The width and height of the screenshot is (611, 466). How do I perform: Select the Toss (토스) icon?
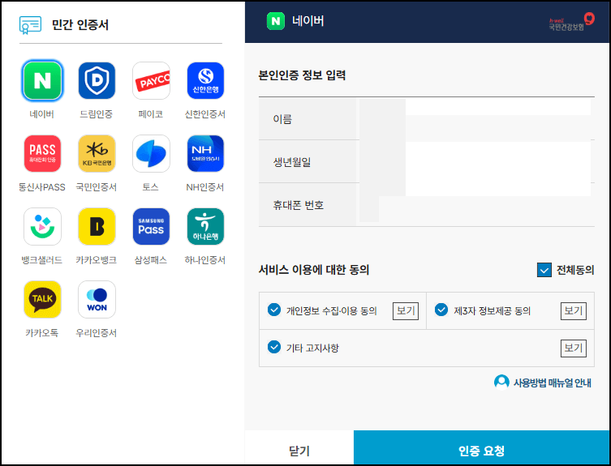tap(151, 153)
